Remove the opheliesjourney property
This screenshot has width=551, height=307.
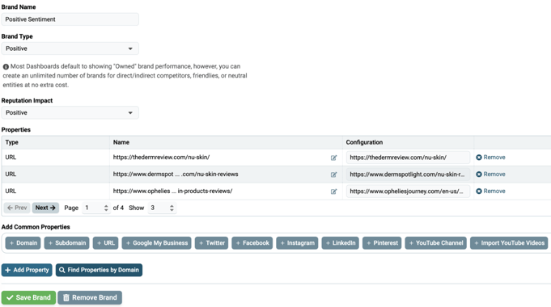click(490, 191)
